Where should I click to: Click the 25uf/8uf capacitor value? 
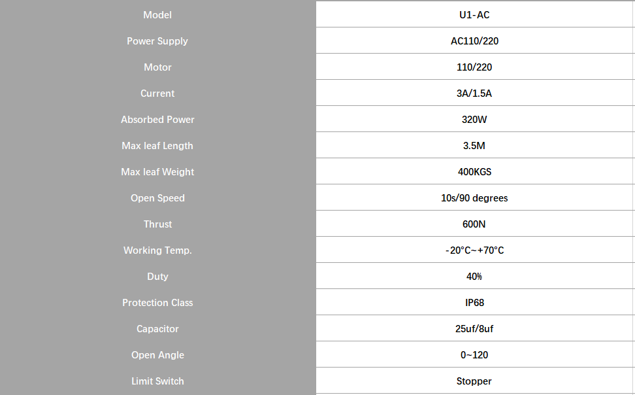474,328
